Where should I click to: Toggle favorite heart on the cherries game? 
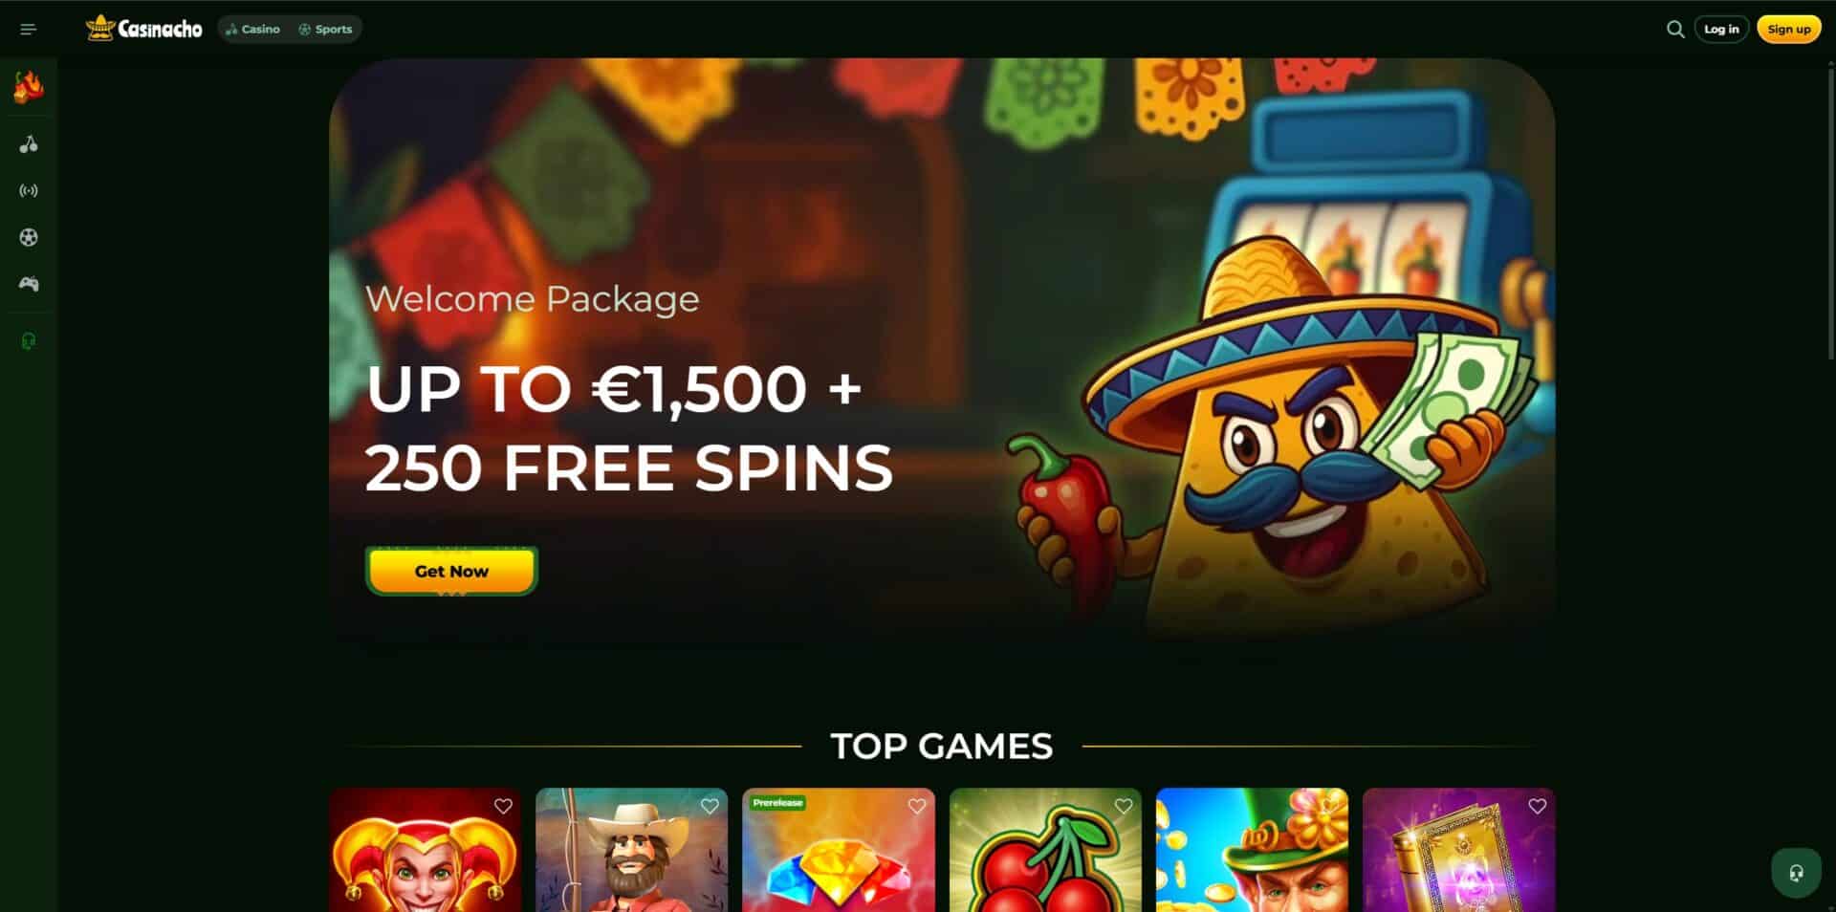(x=1124, y=807)
